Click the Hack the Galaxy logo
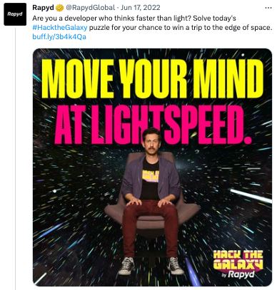277x290 pixels. pyautogui.click(x=238, y=264)
